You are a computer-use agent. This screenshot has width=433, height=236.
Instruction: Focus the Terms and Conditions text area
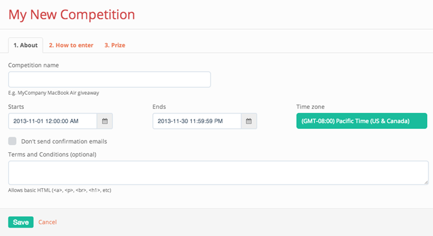(218, 173)
